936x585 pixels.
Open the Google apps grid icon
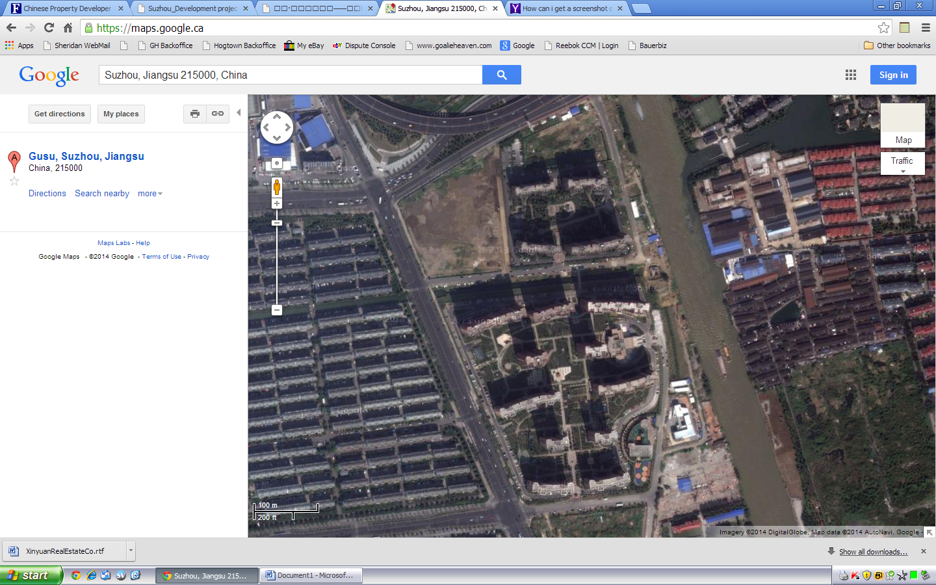(850, 75)
